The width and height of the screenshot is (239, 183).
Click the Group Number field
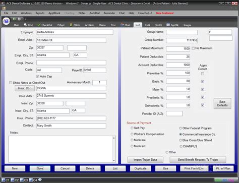tap(182, 40)
